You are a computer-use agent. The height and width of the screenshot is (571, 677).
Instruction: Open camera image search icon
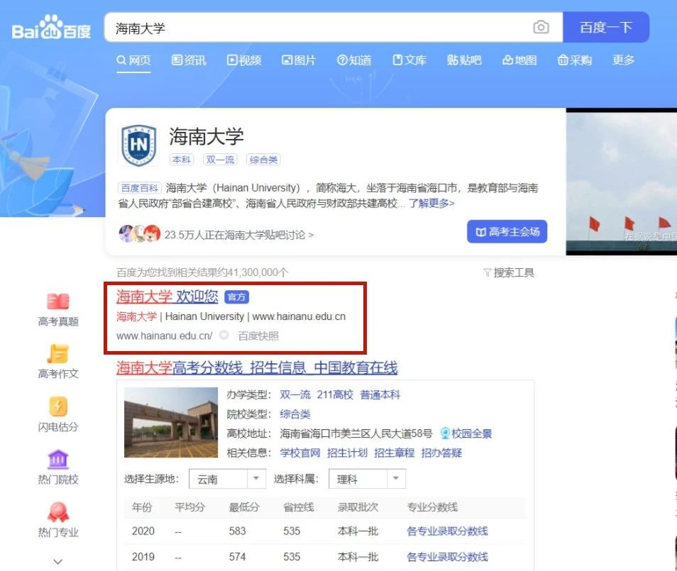pyautogui.click(x=541, y=28)
